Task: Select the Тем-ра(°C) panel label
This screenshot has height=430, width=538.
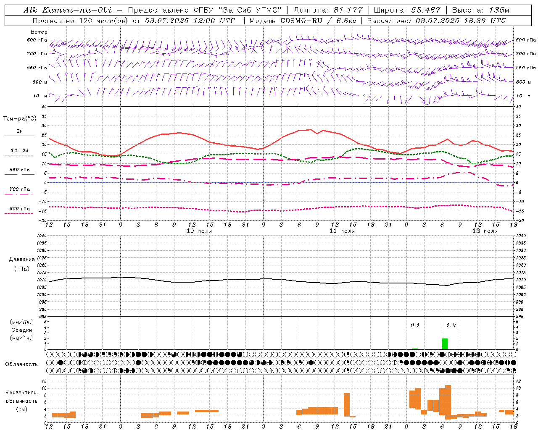Action: [20, 119]
